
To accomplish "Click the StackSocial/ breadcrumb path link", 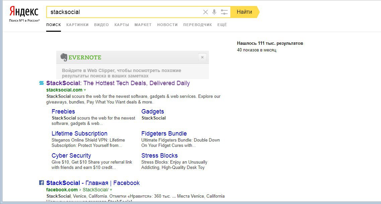I will (95, 190).
